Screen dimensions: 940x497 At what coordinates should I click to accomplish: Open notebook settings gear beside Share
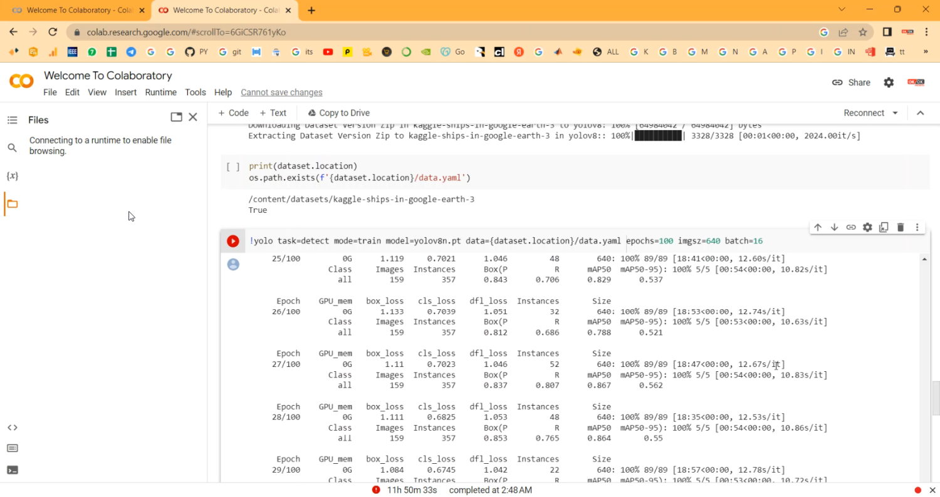(x=889, y=82)
